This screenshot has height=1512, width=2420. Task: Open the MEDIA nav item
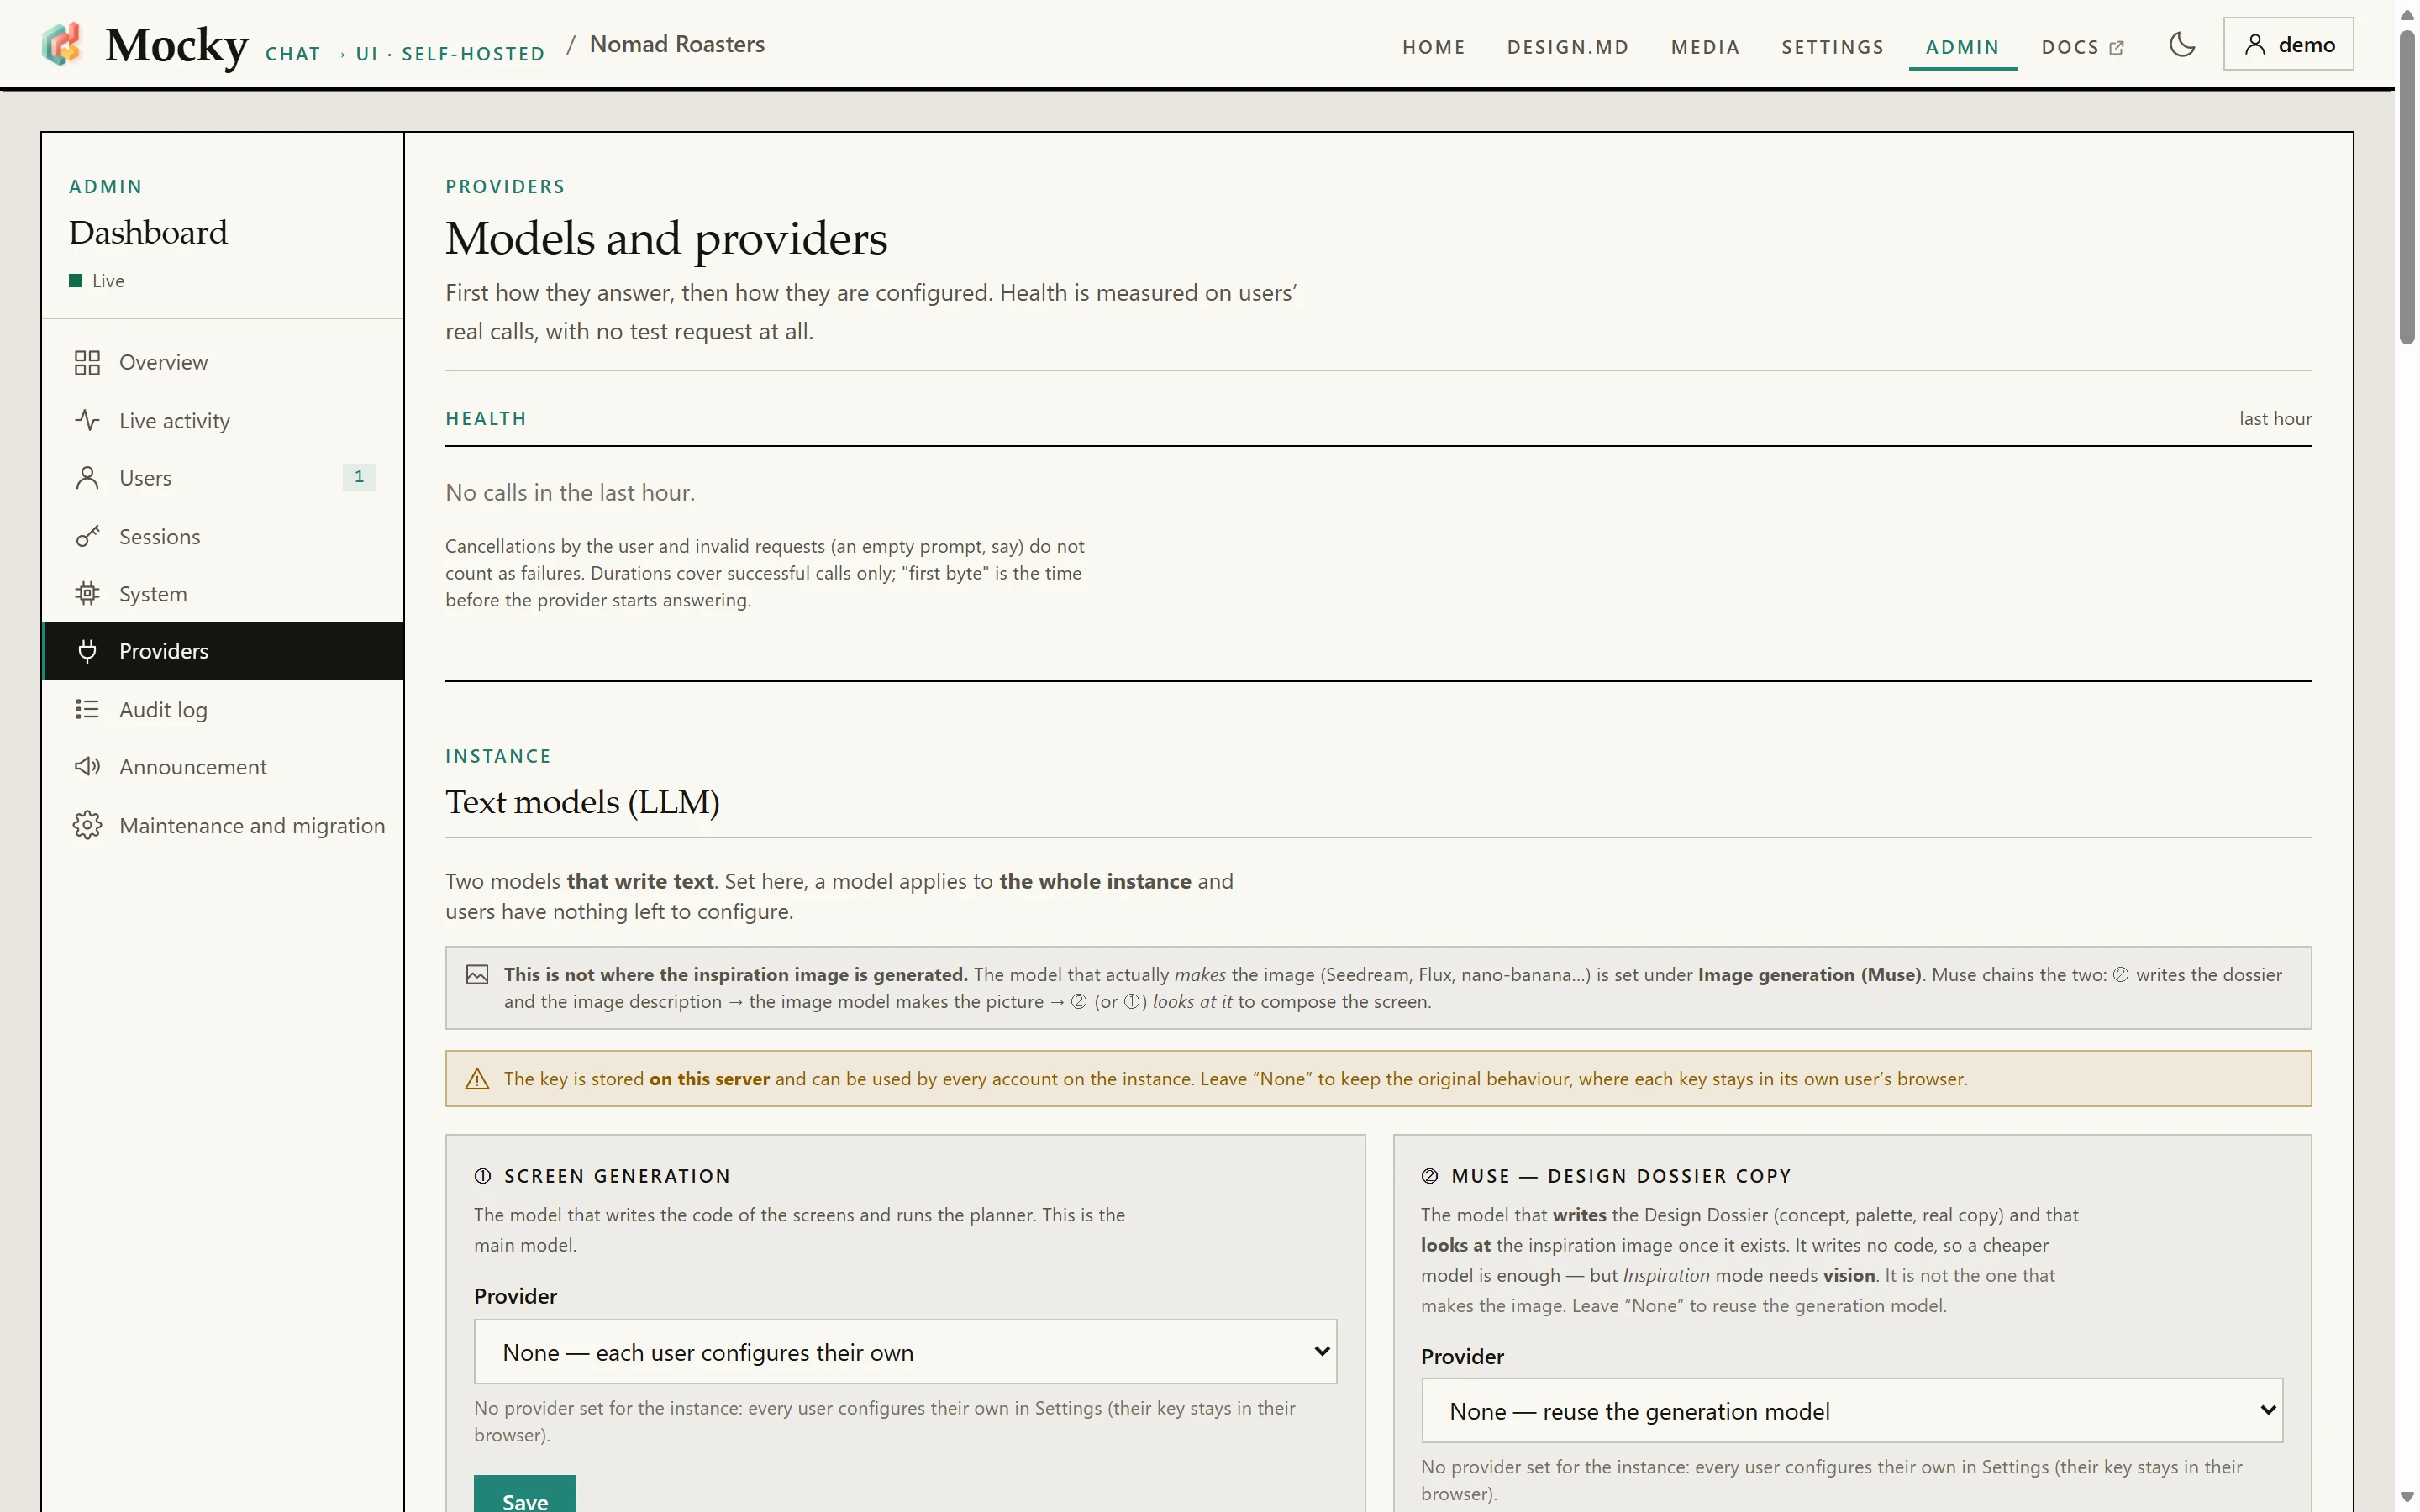pos(1705,47)
